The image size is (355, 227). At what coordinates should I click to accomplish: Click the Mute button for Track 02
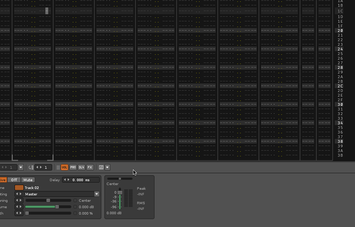pos(28,180)
